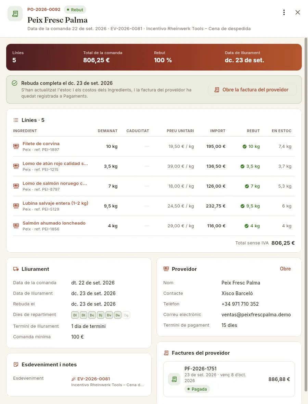Click the Dc delivery day chip
The height and width of the screenshot is (404, 308).
92,315
